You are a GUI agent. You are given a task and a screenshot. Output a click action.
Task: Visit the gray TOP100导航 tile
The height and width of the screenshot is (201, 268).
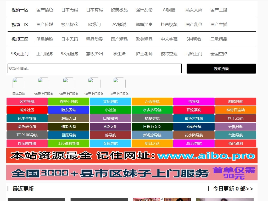tap(27, 135)
